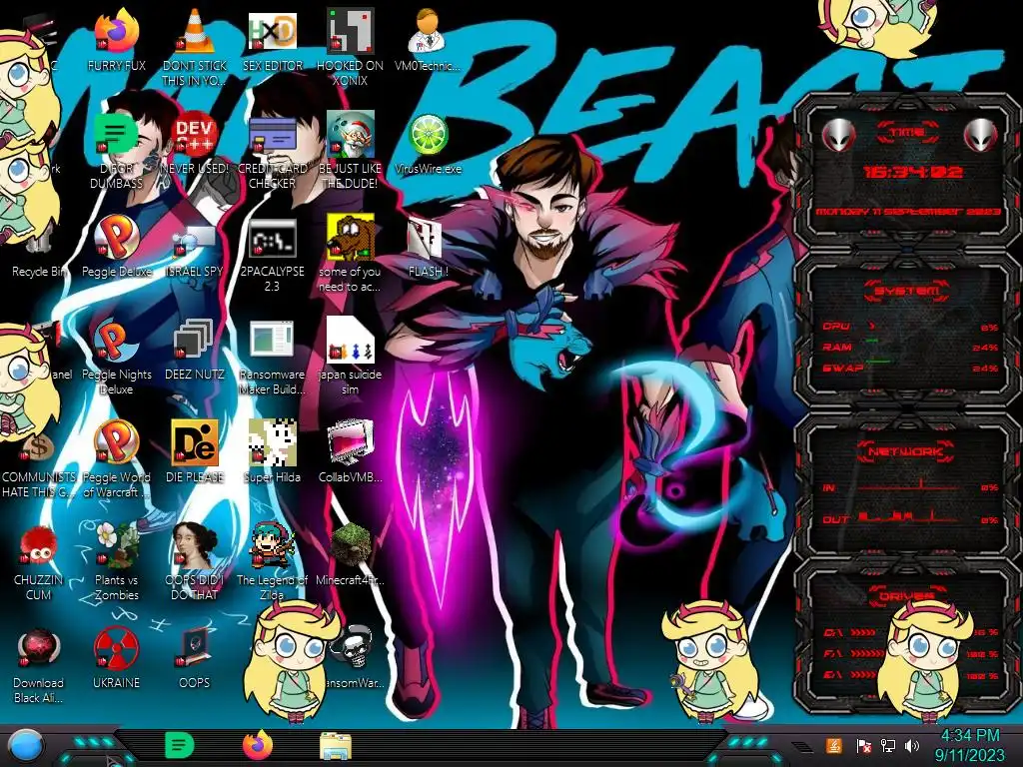Launch Firefox from the taskbar
This screenshot has height=767, width=1023.
pyautogui.click(x=258, y=745)
